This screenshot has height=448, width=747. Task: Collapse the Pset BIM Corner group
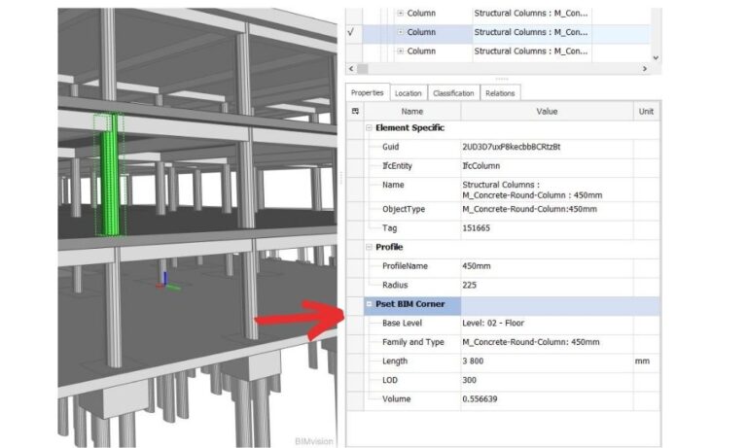point(369,304)
